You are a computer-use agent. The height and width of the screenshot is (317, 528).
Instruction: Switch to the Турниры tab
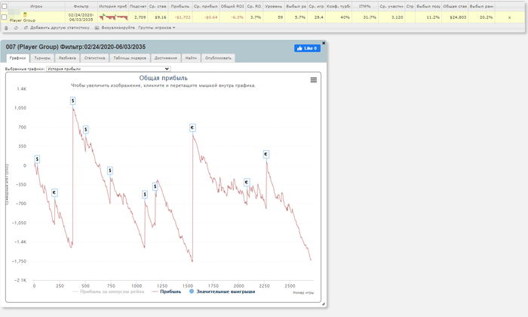pos(42,58)
